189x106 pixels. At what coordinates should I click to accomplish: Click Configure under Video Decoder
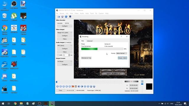65,26
